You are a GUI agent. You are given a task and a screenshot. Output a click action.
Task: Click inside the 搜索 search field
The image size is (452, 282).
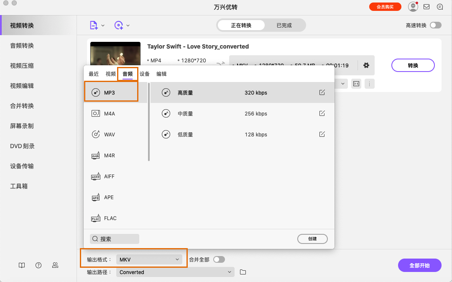(x=114, y=238)
